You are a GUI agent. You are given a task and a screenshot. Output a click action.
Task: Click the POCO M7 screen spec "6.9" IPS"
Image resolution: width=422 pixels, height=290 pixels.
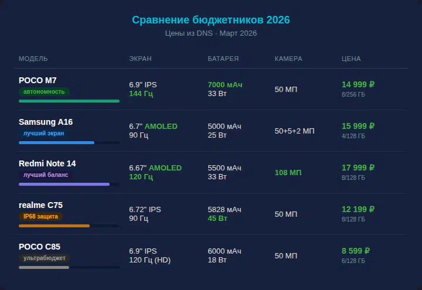coord(143,85)
